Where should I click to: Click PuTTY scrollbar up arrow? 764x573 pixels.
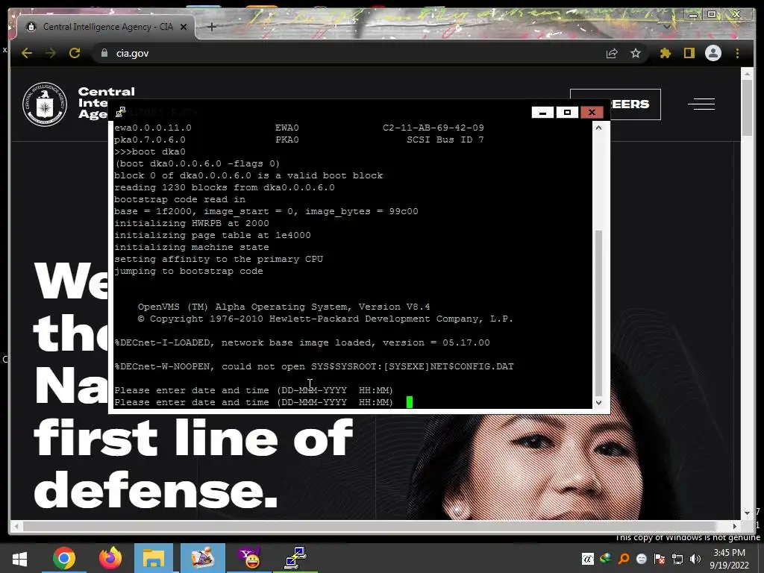[x=599, y=128]
